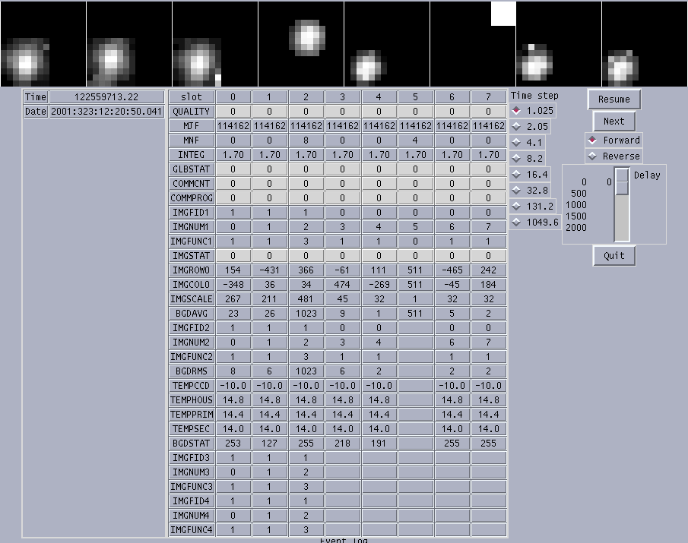Choose the 4.1 time step
688x543 pixels.
click(528, 143)
